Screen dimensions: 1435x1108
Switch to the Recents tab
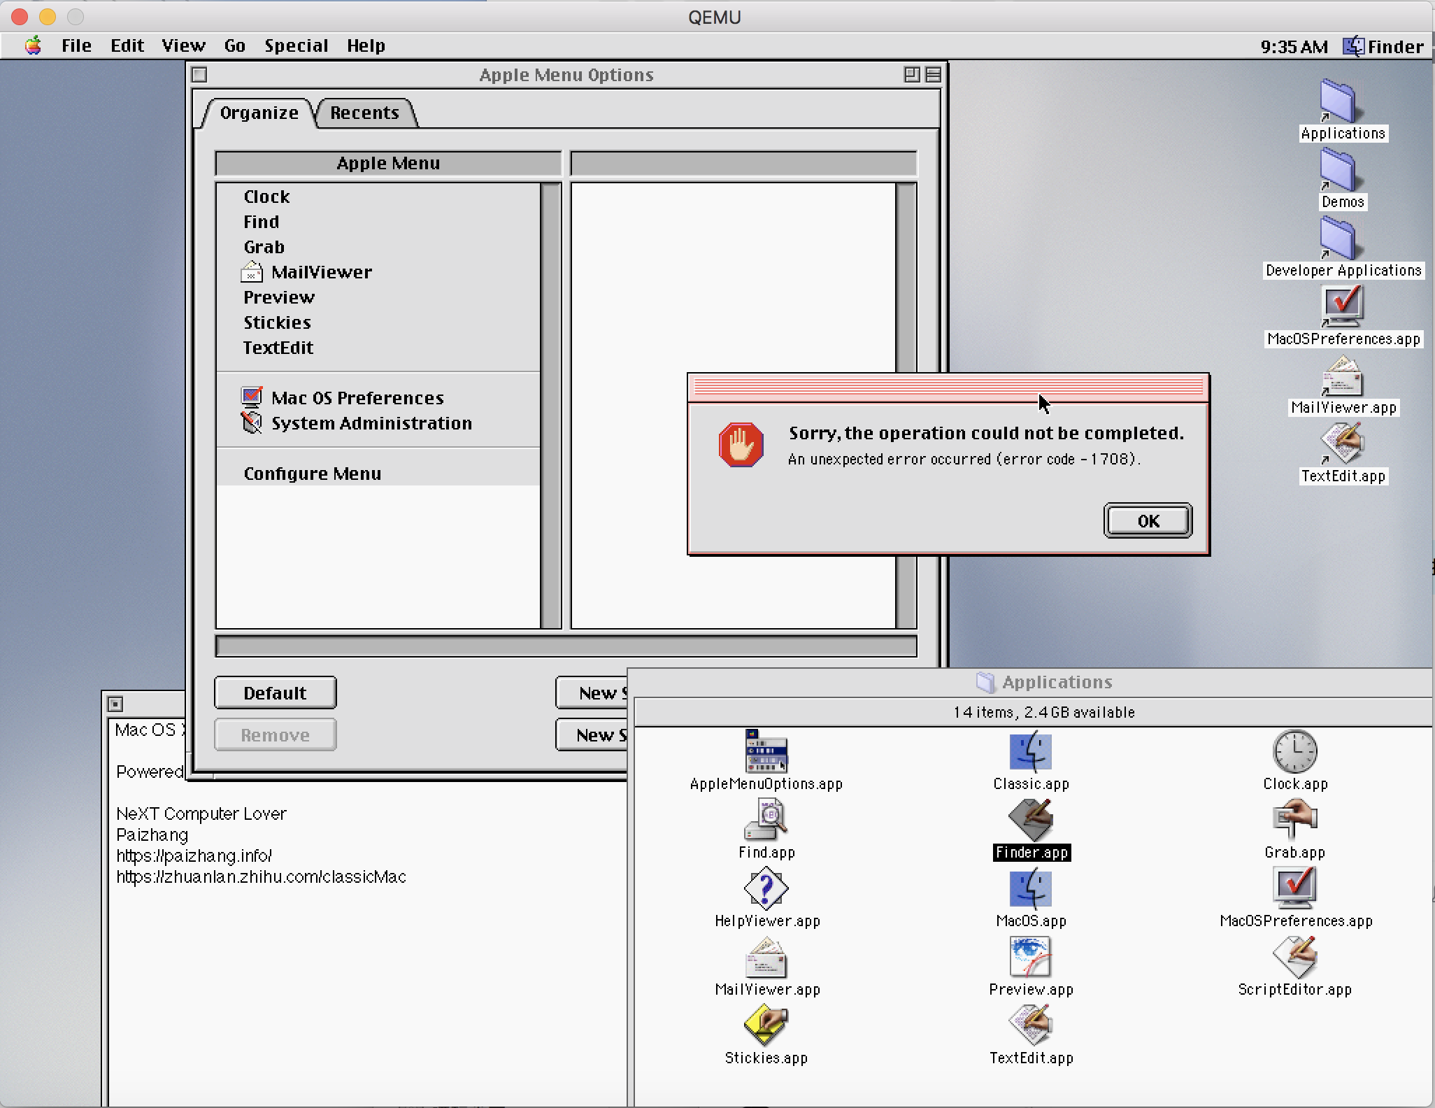click(366, 112)
